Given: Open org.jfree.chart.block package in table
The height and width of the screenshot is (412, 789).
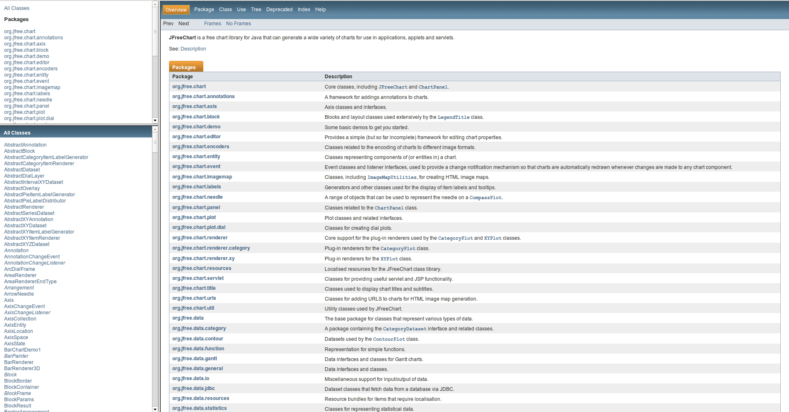Looking at the screenshot, I should (x=196, y=117).
